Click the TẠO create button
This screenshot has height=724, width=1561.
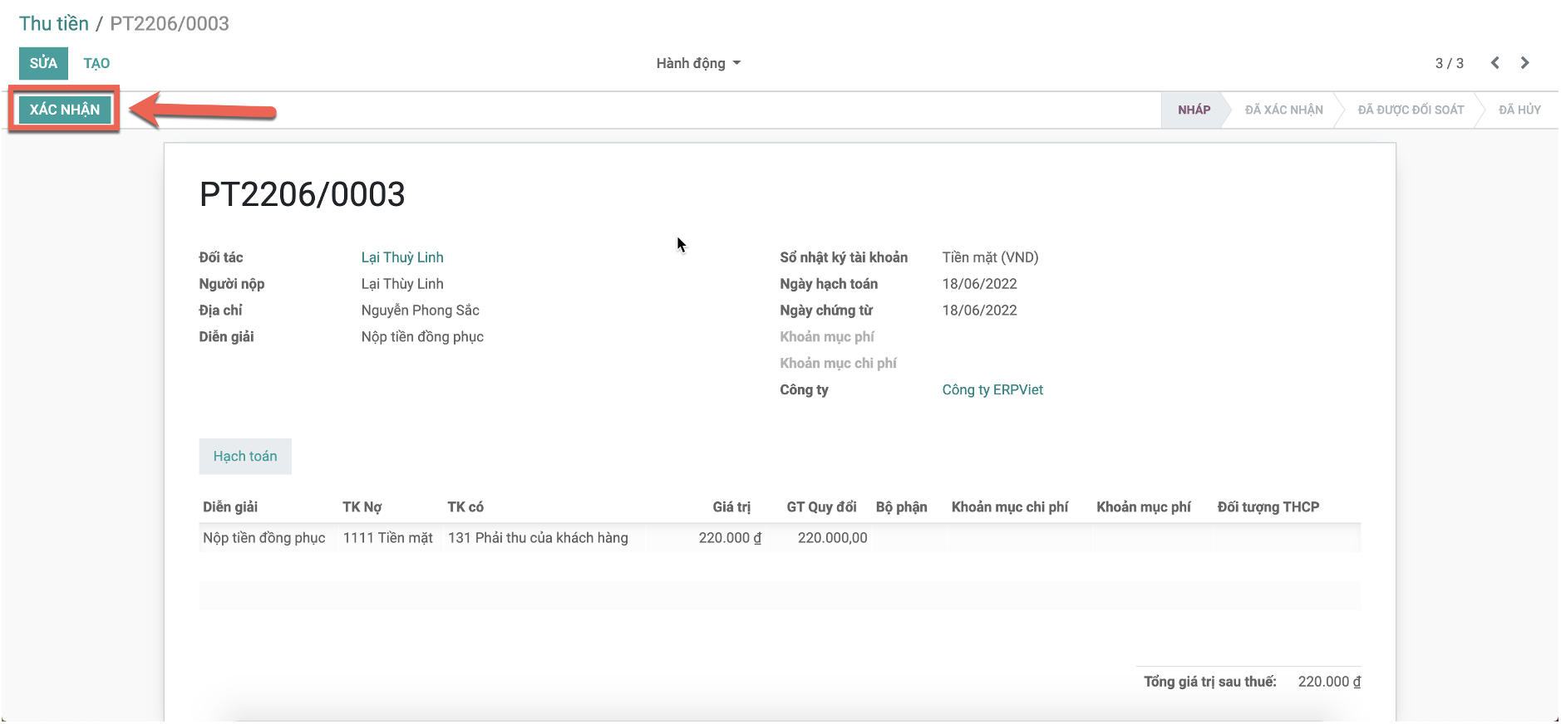coord(96,63)
